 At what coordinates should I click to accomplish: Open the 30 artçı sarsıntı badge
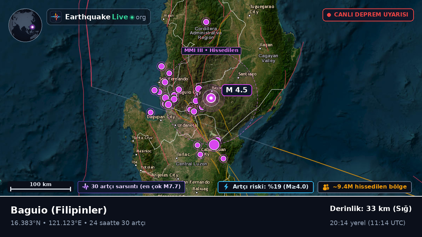(x=132, y=187)
